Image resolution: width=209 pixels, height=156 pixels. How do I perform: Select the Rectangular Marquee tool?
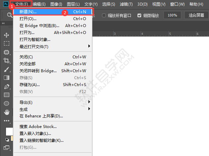(x=7, y=43)
